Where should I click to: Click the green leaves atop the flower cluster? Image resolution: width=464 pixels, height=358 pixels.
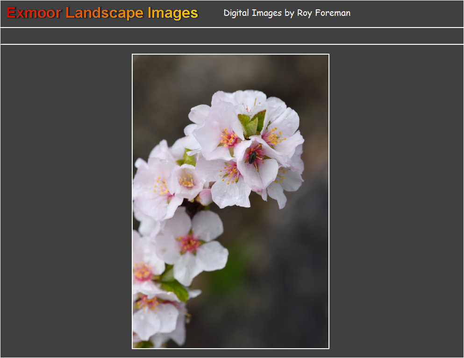[x=252, y=123]
